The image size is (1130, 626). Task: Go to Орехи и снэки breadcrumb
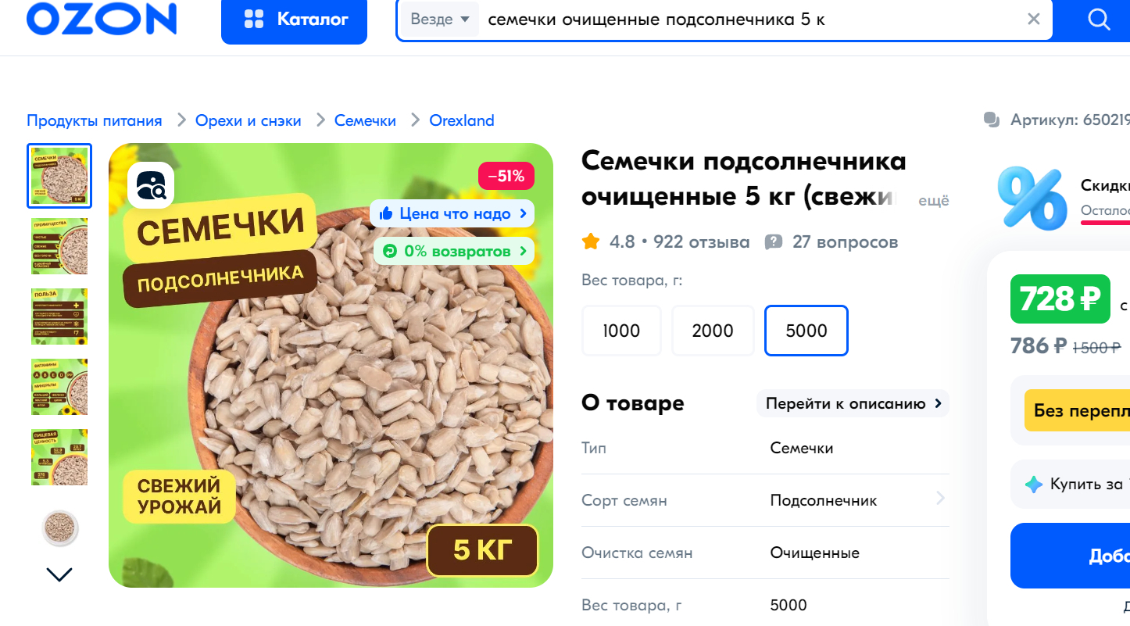(249, 120)
